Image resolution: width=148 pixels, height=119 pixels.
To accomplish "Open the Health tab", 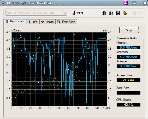I will 48,22.
